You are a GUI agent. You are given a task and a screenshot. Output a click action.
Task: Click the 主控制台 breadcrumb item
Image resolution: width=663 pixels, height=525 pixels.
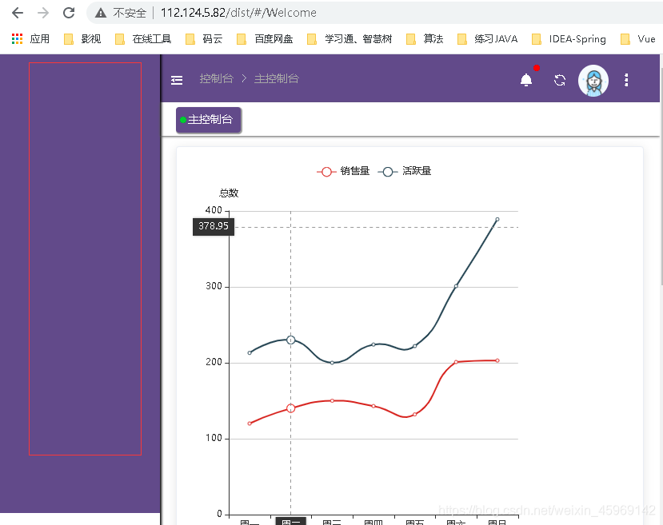[277, 78]
